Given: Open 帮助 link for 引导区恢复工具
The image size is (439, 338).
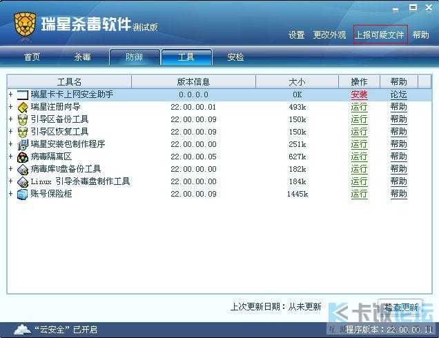Looking at the screenshot, I should (399, 132).
